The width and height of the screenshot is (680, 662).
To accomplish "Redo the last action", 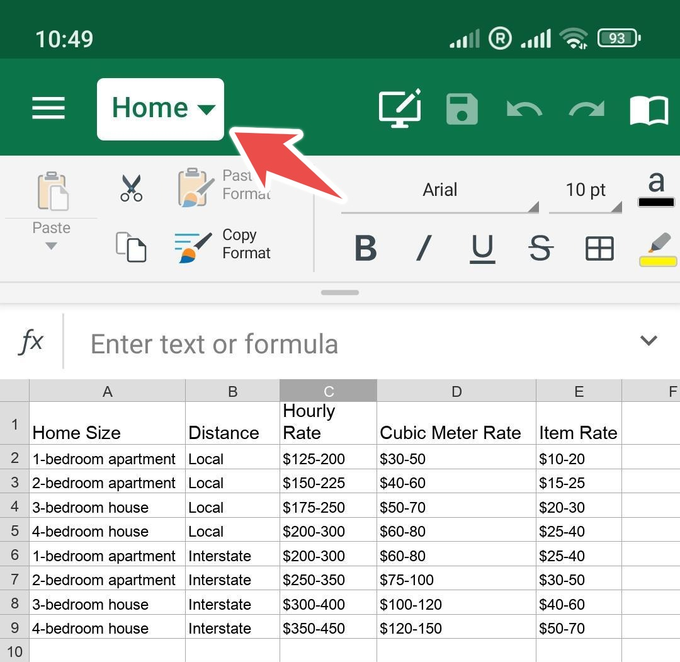I will coord(587,109).
